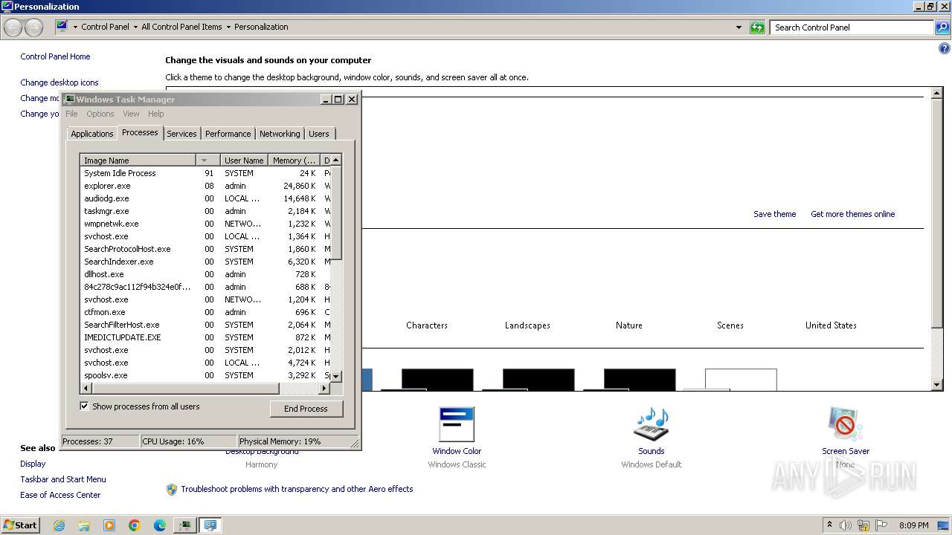Click the End Process button

tap(306, 409)
